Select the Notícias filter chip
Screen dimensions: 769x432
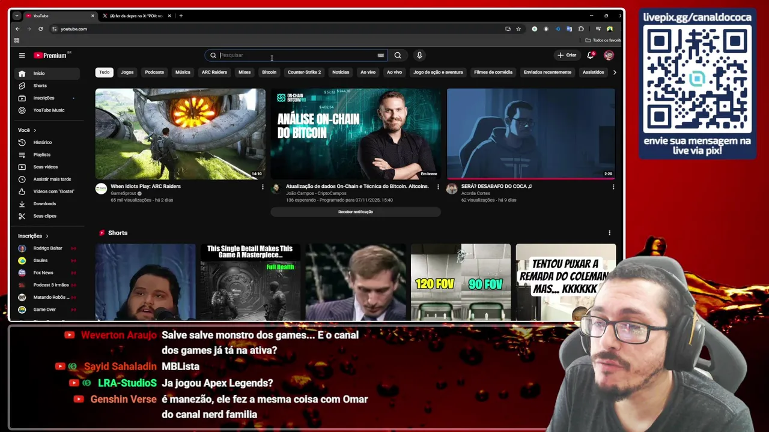(x=341, y=72)
